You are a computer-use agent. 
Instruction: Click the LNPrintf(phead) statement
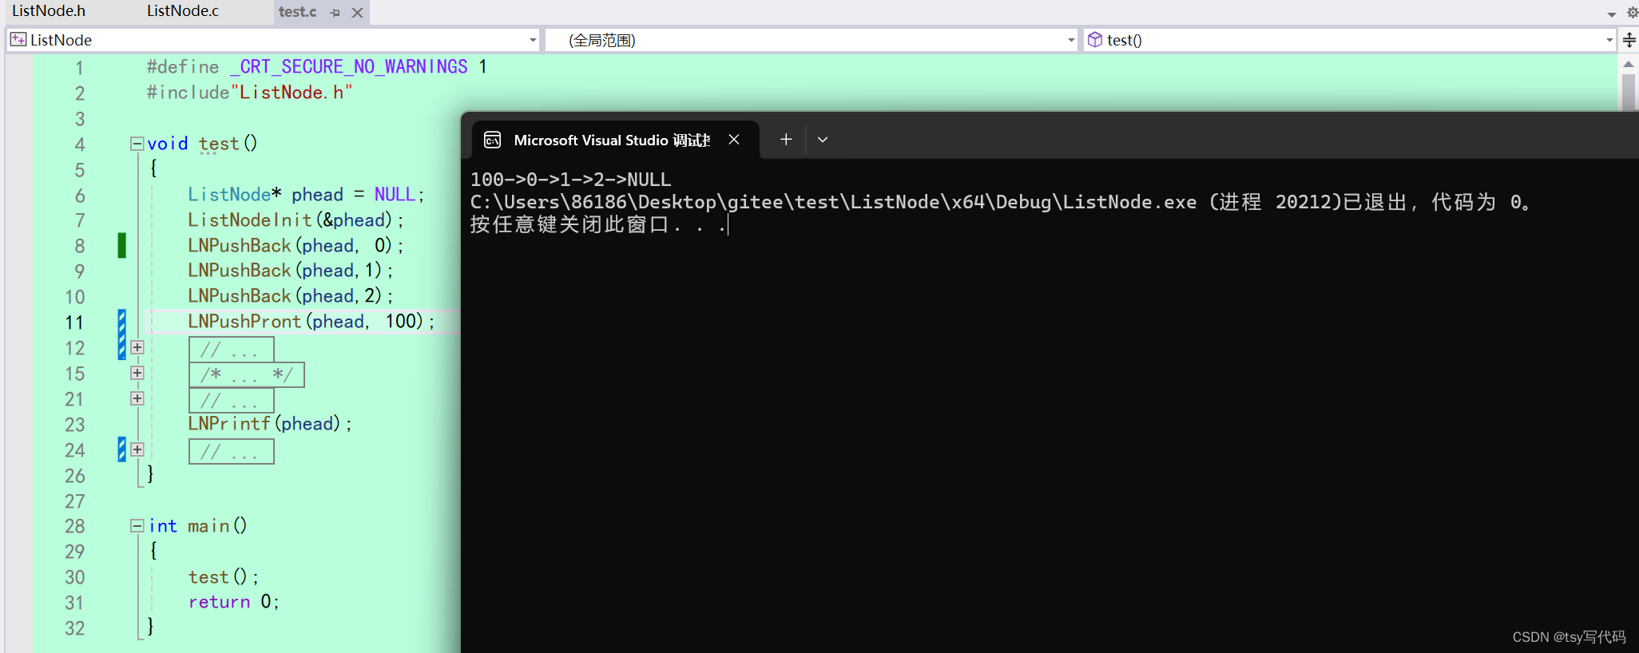pyautogui.click(x=270, y=423)
